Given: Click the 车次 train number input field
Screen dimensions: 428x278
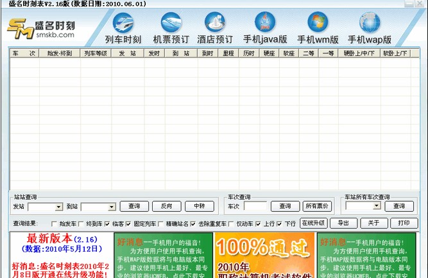Looking at the screenshot, I should point(255,207).
